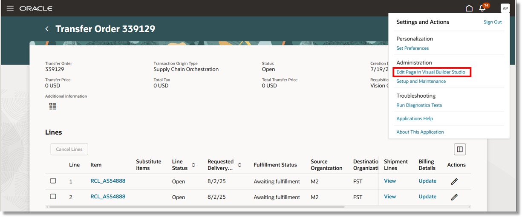The height and width of the screenshot is (217, 522).
Task: Click Supply Chain Orchestration origin type value
Action: pos(186,69)
